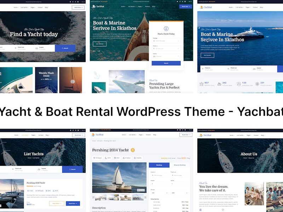This screenshot has height=212, width=283.
Task: Click guests icon in List Yachts search bar
Action: [x=39, y=169]
